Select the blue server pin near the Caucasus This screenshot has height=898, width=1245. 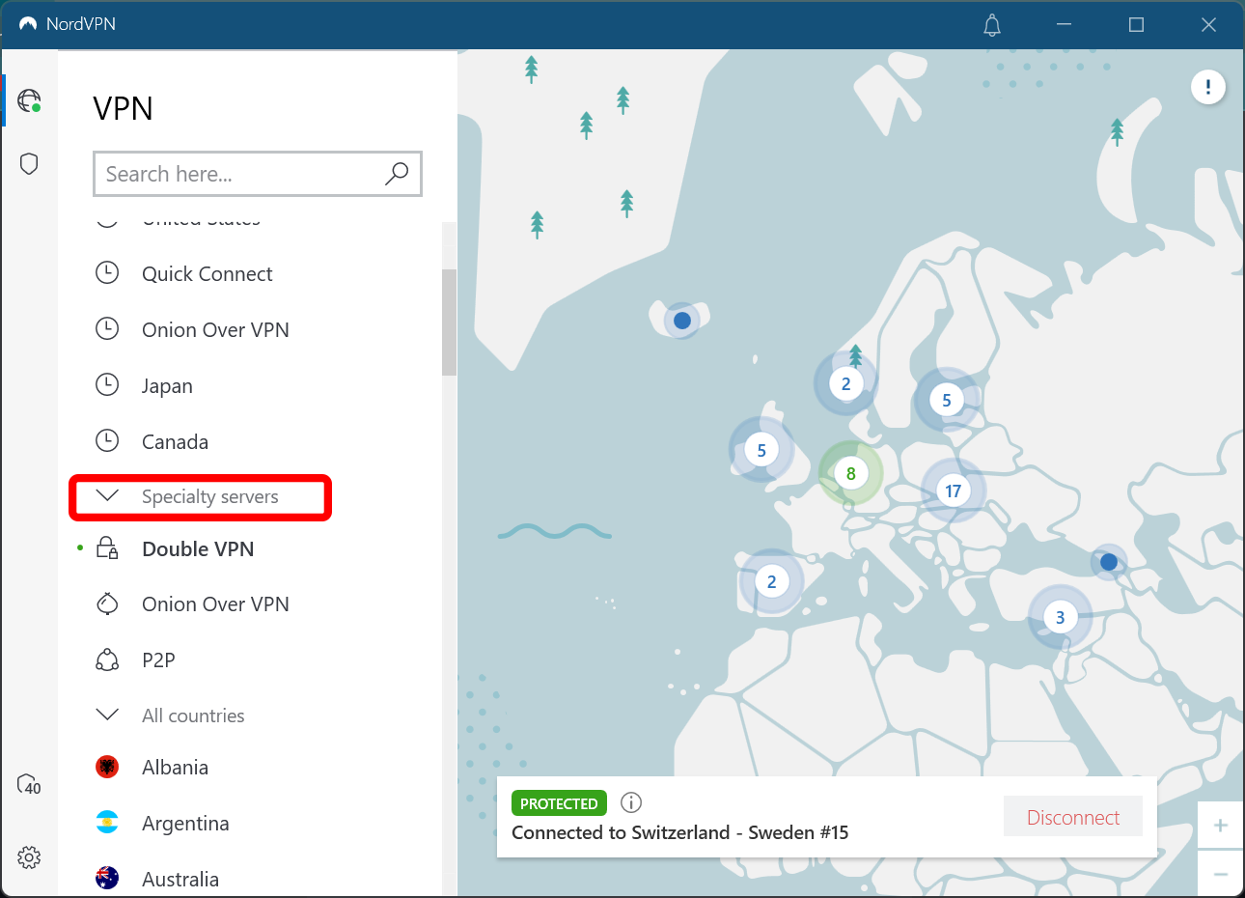(1108, 561)
